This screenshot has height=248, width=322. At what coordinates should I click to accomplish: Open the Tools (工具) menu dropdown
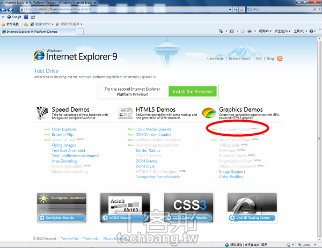pyautogui.click(x=300, y=31)
